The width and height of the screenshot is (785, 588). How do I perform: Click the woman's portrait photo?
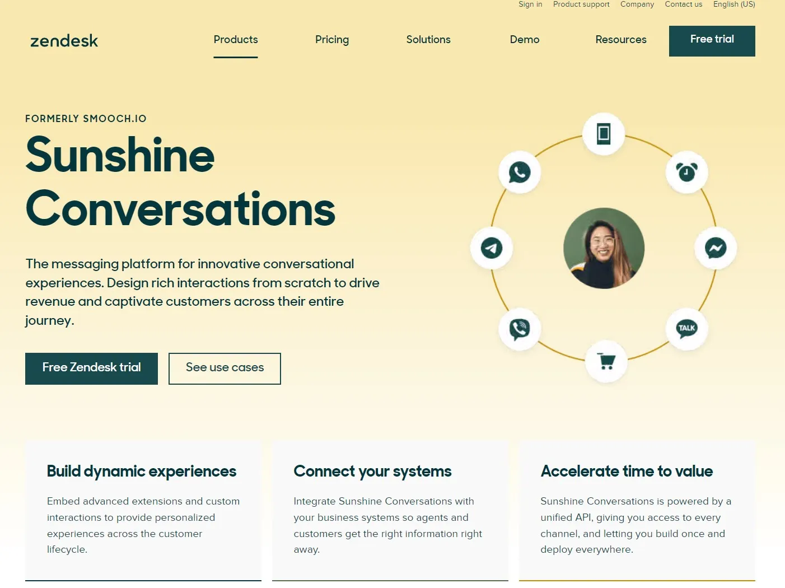coord(604,248)
